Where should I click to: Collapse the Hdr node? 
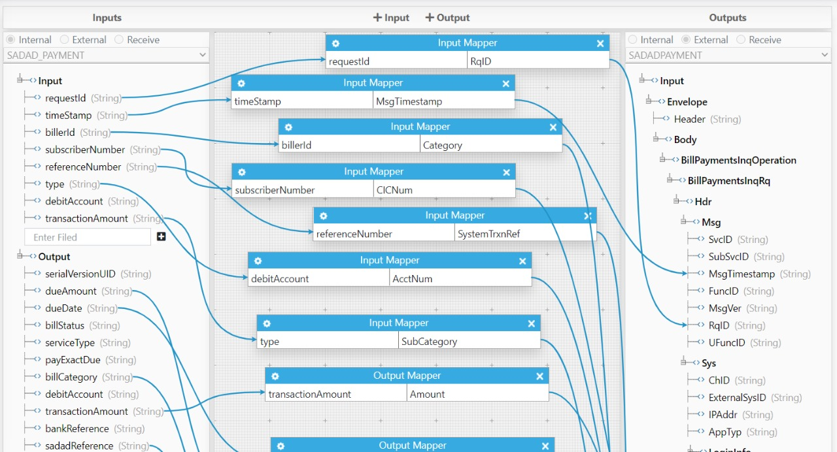(x=677, y=201)
